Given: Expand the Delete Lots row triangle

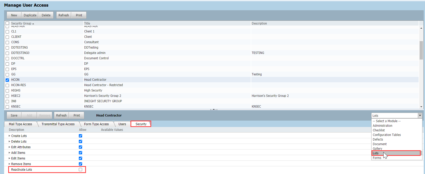Looking at the screenshot, I should [9, 142].
